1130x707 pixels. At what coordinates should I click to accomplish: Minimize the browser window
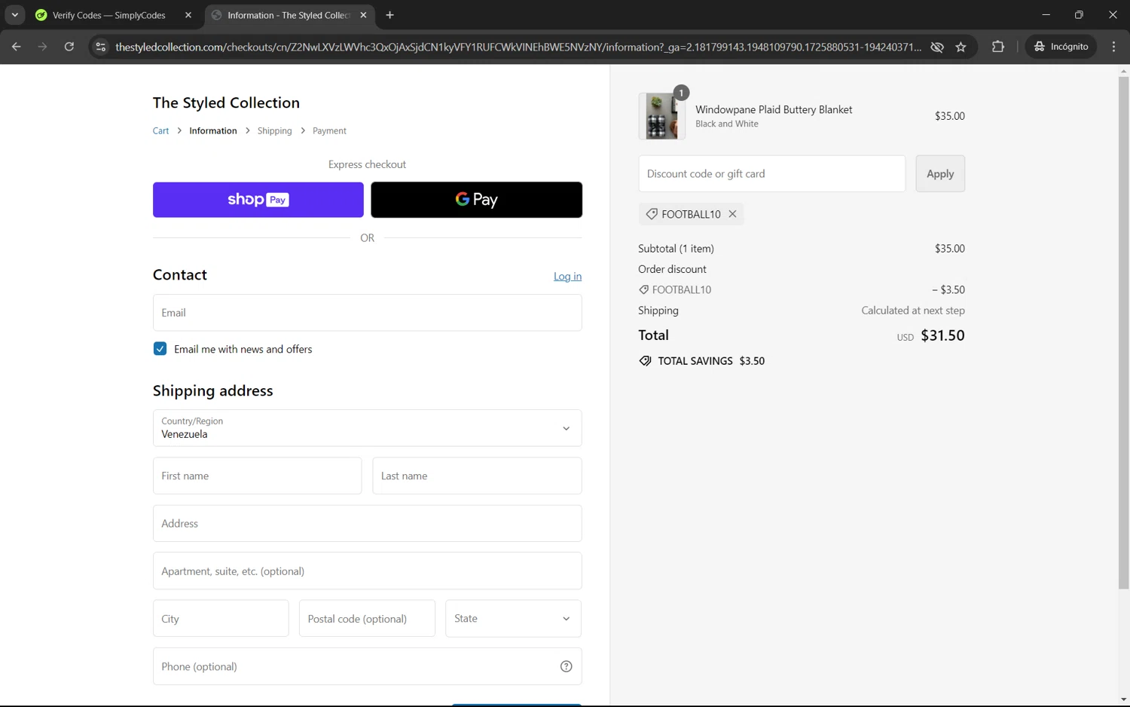pos(1046,15)
